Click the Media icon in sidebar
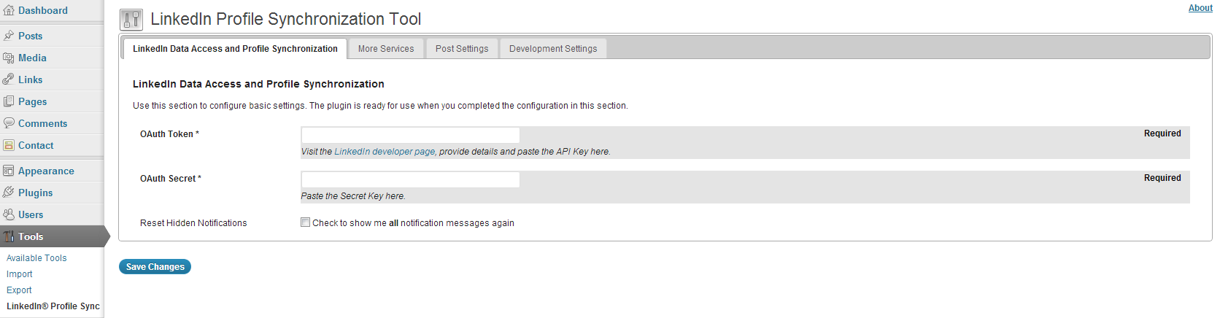 pos(9,58)
